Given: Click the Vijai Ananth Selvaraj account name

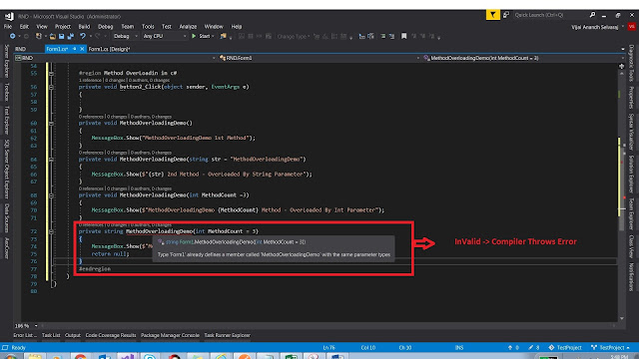Looking at the screenshot, I should click(595, 27).
